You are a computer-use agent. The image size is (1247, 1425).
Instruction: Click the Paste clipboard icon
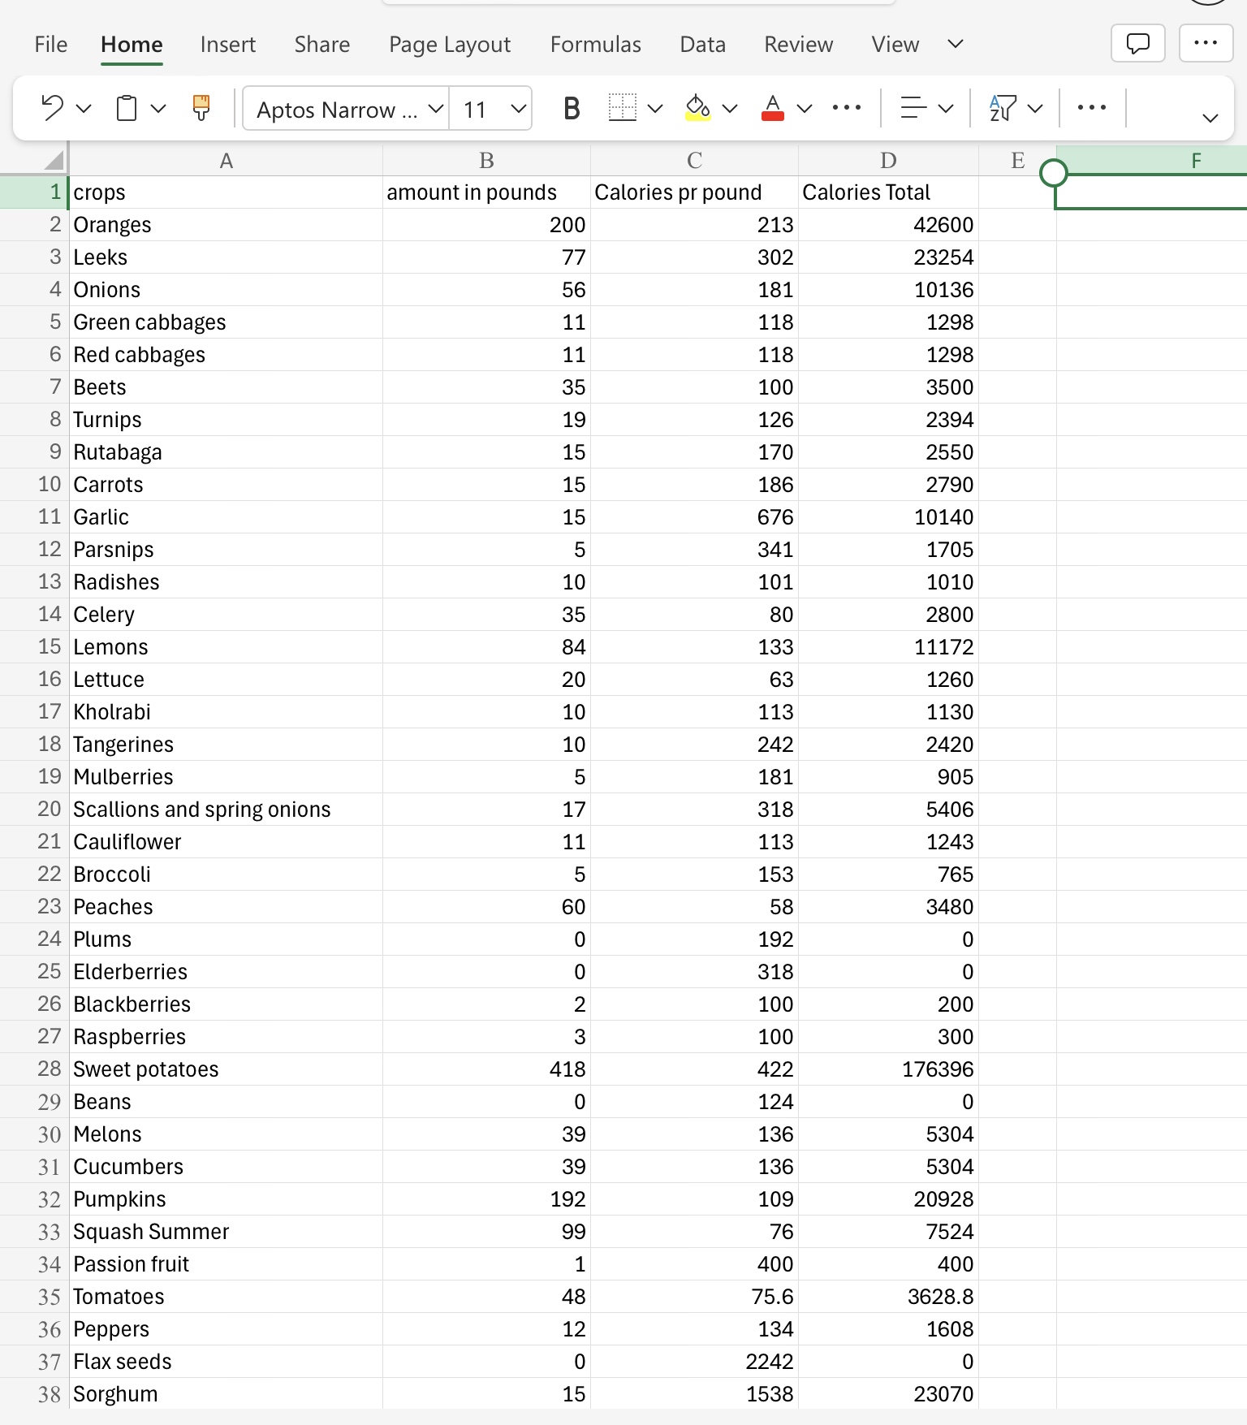(127, 108)
